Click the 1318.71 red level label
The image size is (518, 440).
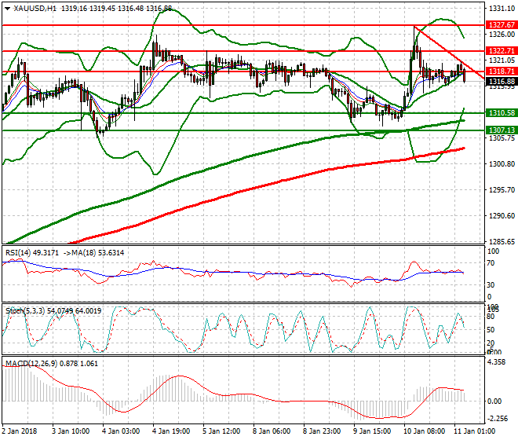coord(500,71)
